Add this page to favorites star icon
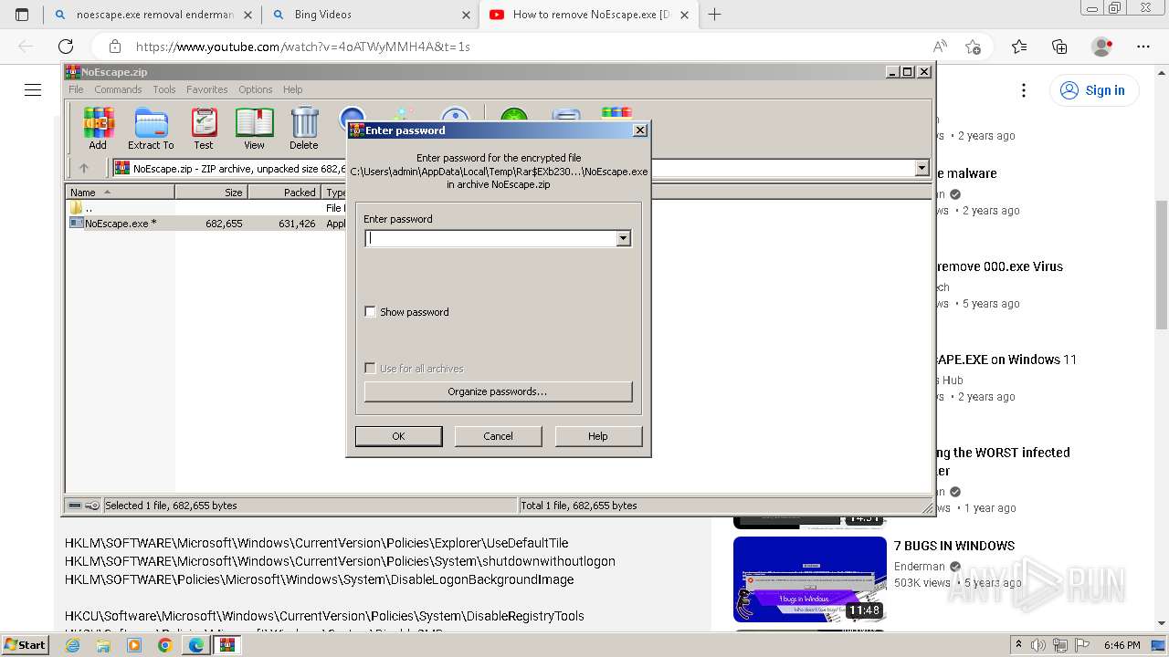The image size is (1169, 657). (974, 47)
